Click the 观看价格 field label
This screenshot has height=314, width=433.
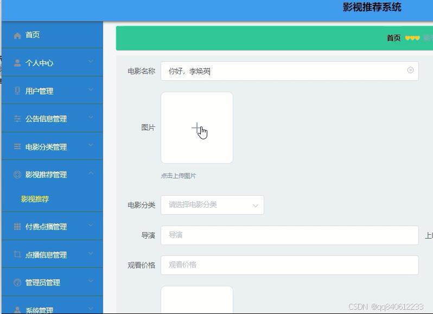(x=141, y=265)
